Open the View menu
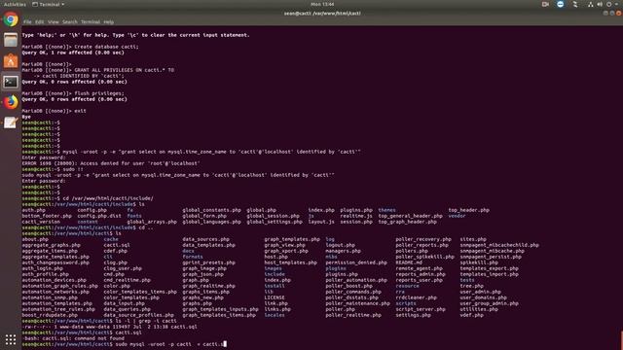 coord(53,22)
